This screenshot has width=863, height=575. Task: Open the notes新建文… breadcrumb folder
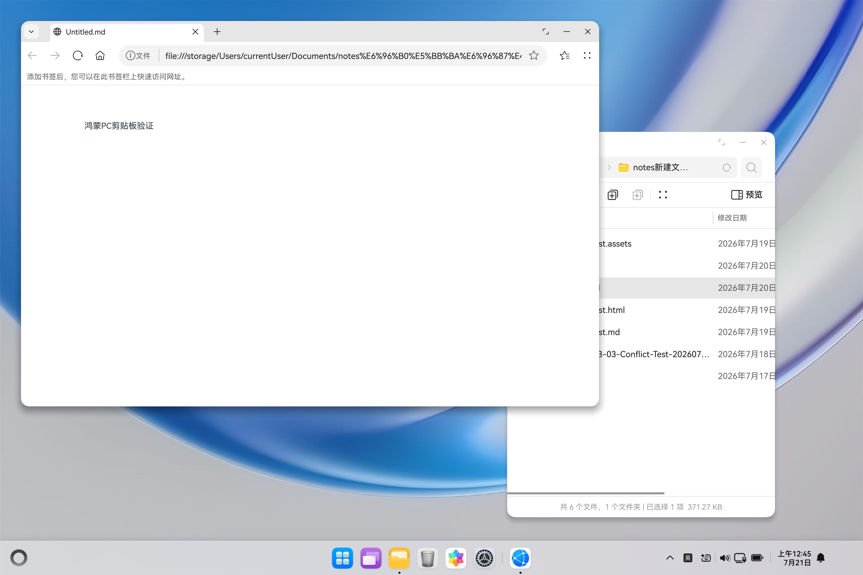coord(653,168)
